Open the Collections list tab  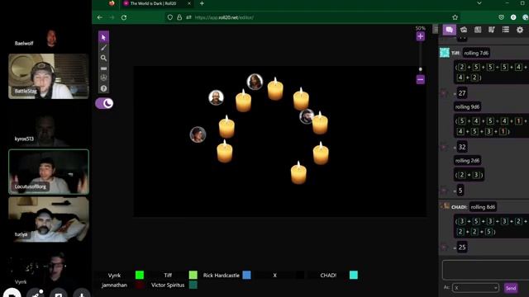tap(505, 30)
